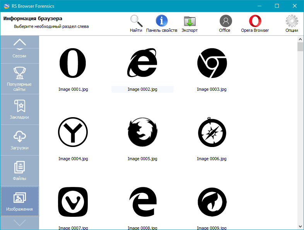Click the RS Browser Forensics title bar icon
The height and width of the screenshot is (230, 304).
click(x=7, y=6)
